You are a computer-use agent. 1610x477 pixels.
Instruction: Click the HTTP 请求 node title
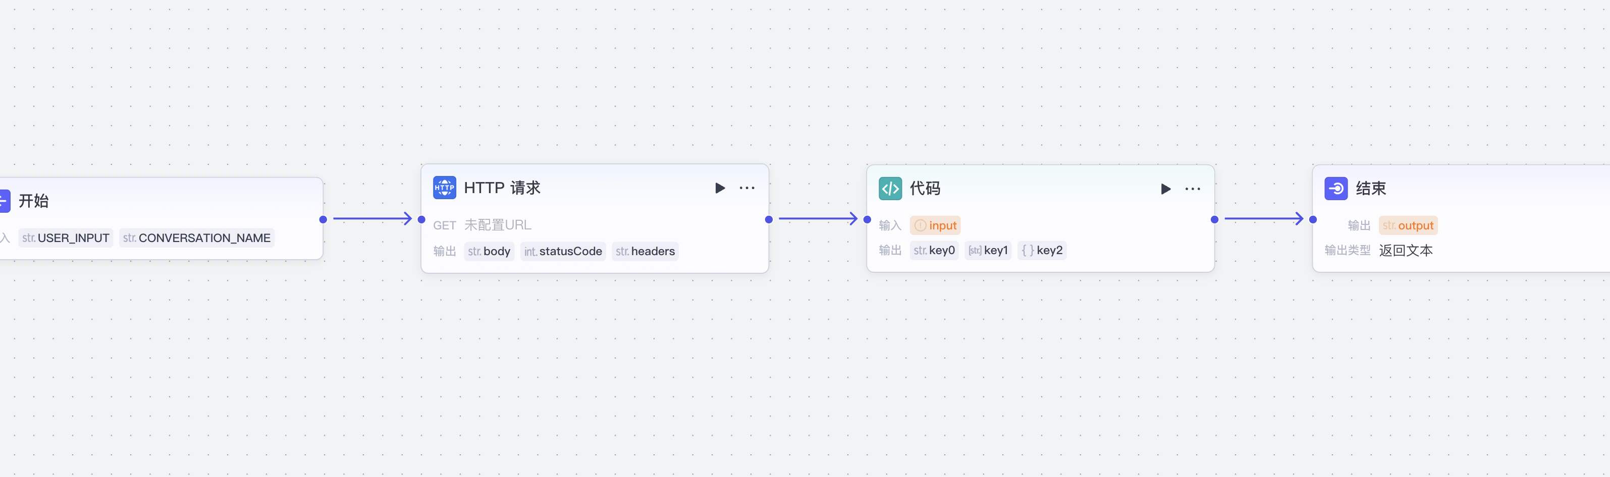pyautogui.click(x=502, y=188)
